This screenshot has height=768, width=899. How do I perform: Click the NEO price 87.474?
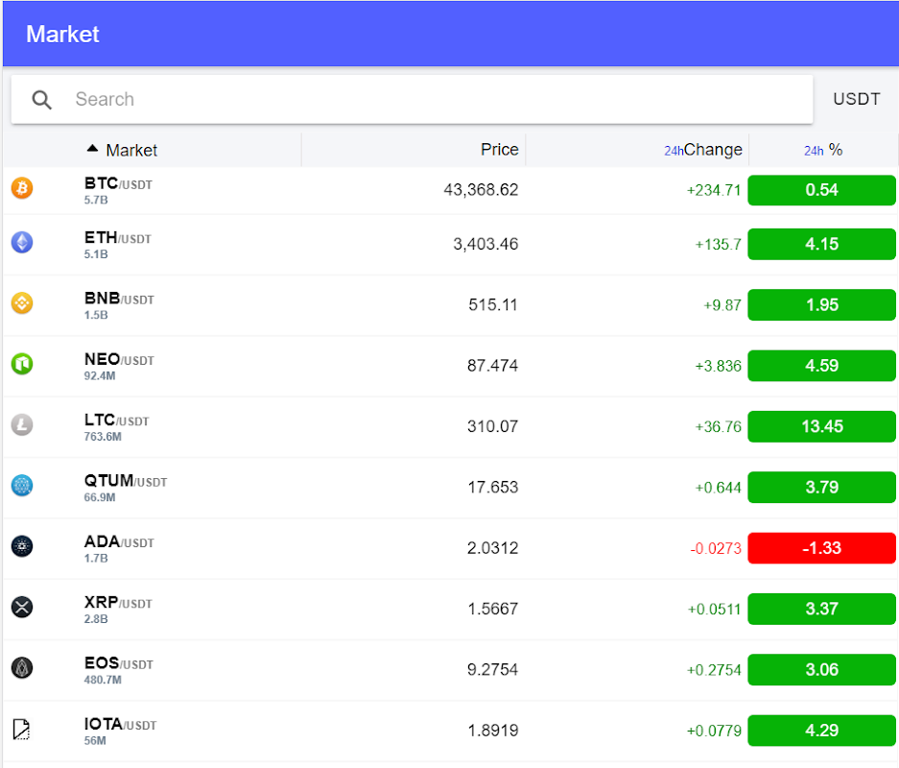click(492, 366)
